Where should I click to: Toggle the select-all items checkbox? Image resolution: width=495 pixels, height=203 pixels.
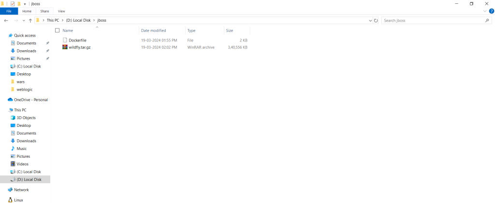pyautogui.click(x=57, y=30)
